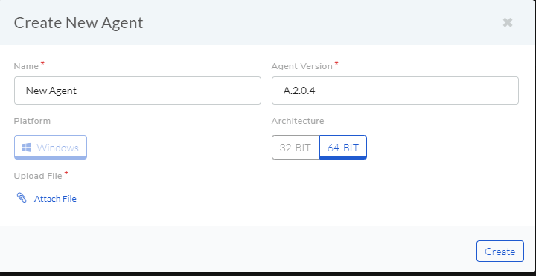Click the Upload File label
Viewport: 536px width, 276px height.
[38, 176]
